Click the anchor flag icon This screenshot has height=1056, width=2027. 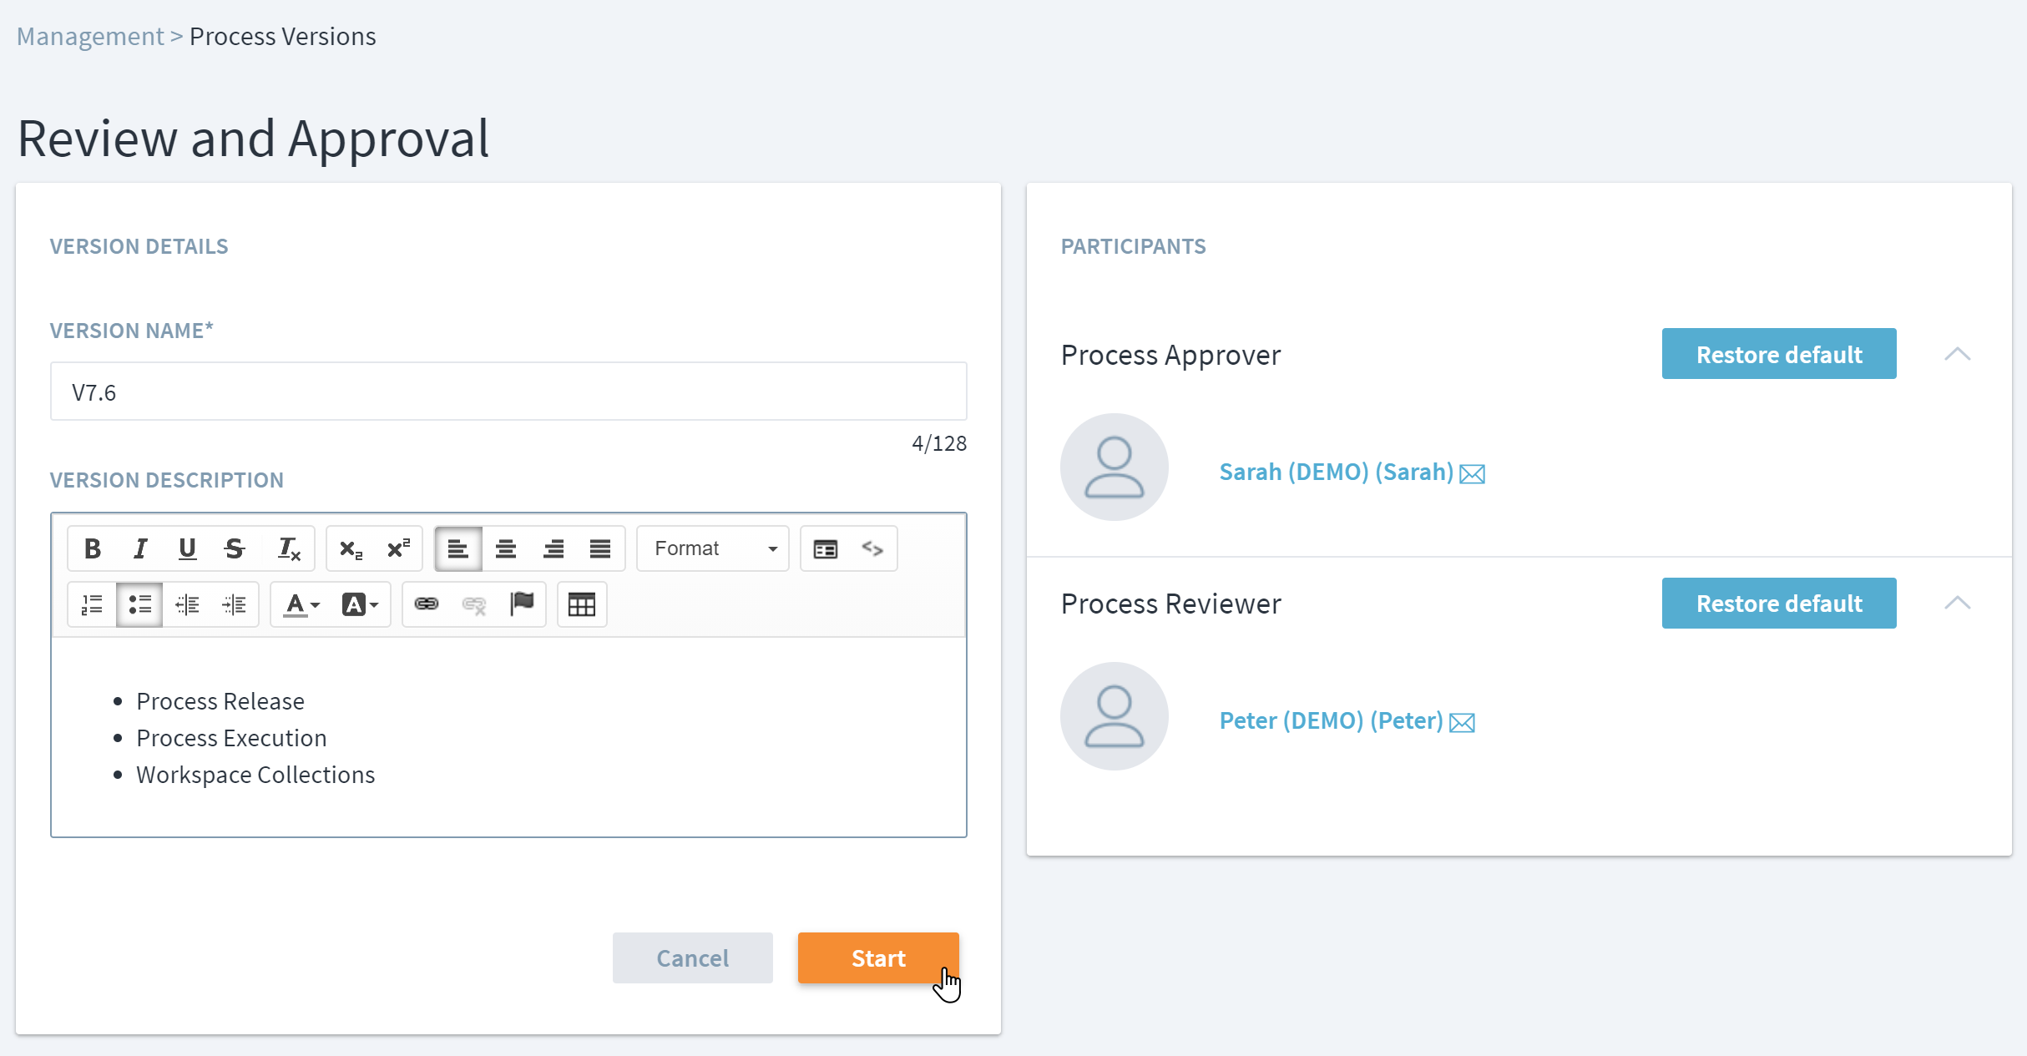click(522, 604)
